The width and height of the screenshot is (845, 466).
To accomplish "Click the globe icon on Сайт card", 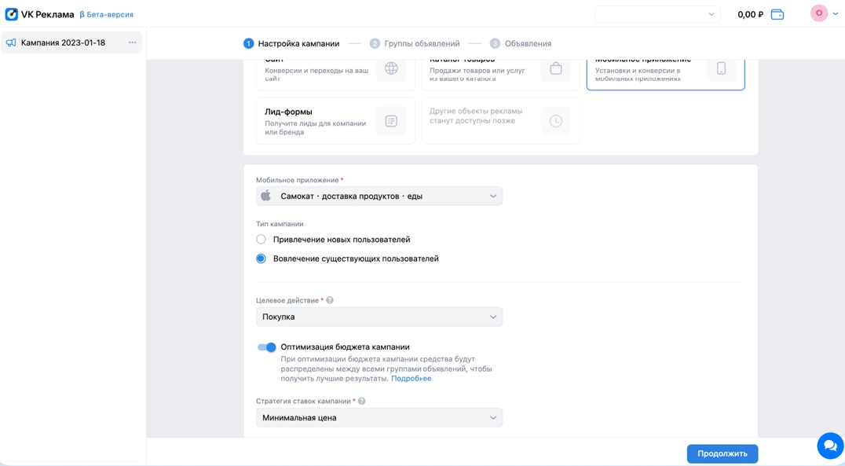I will click(391, 69).
